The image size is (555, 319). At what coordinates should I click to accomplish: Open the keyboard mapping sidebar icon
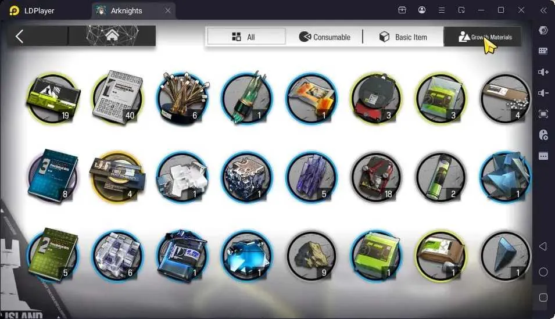(x=543, y=51)
